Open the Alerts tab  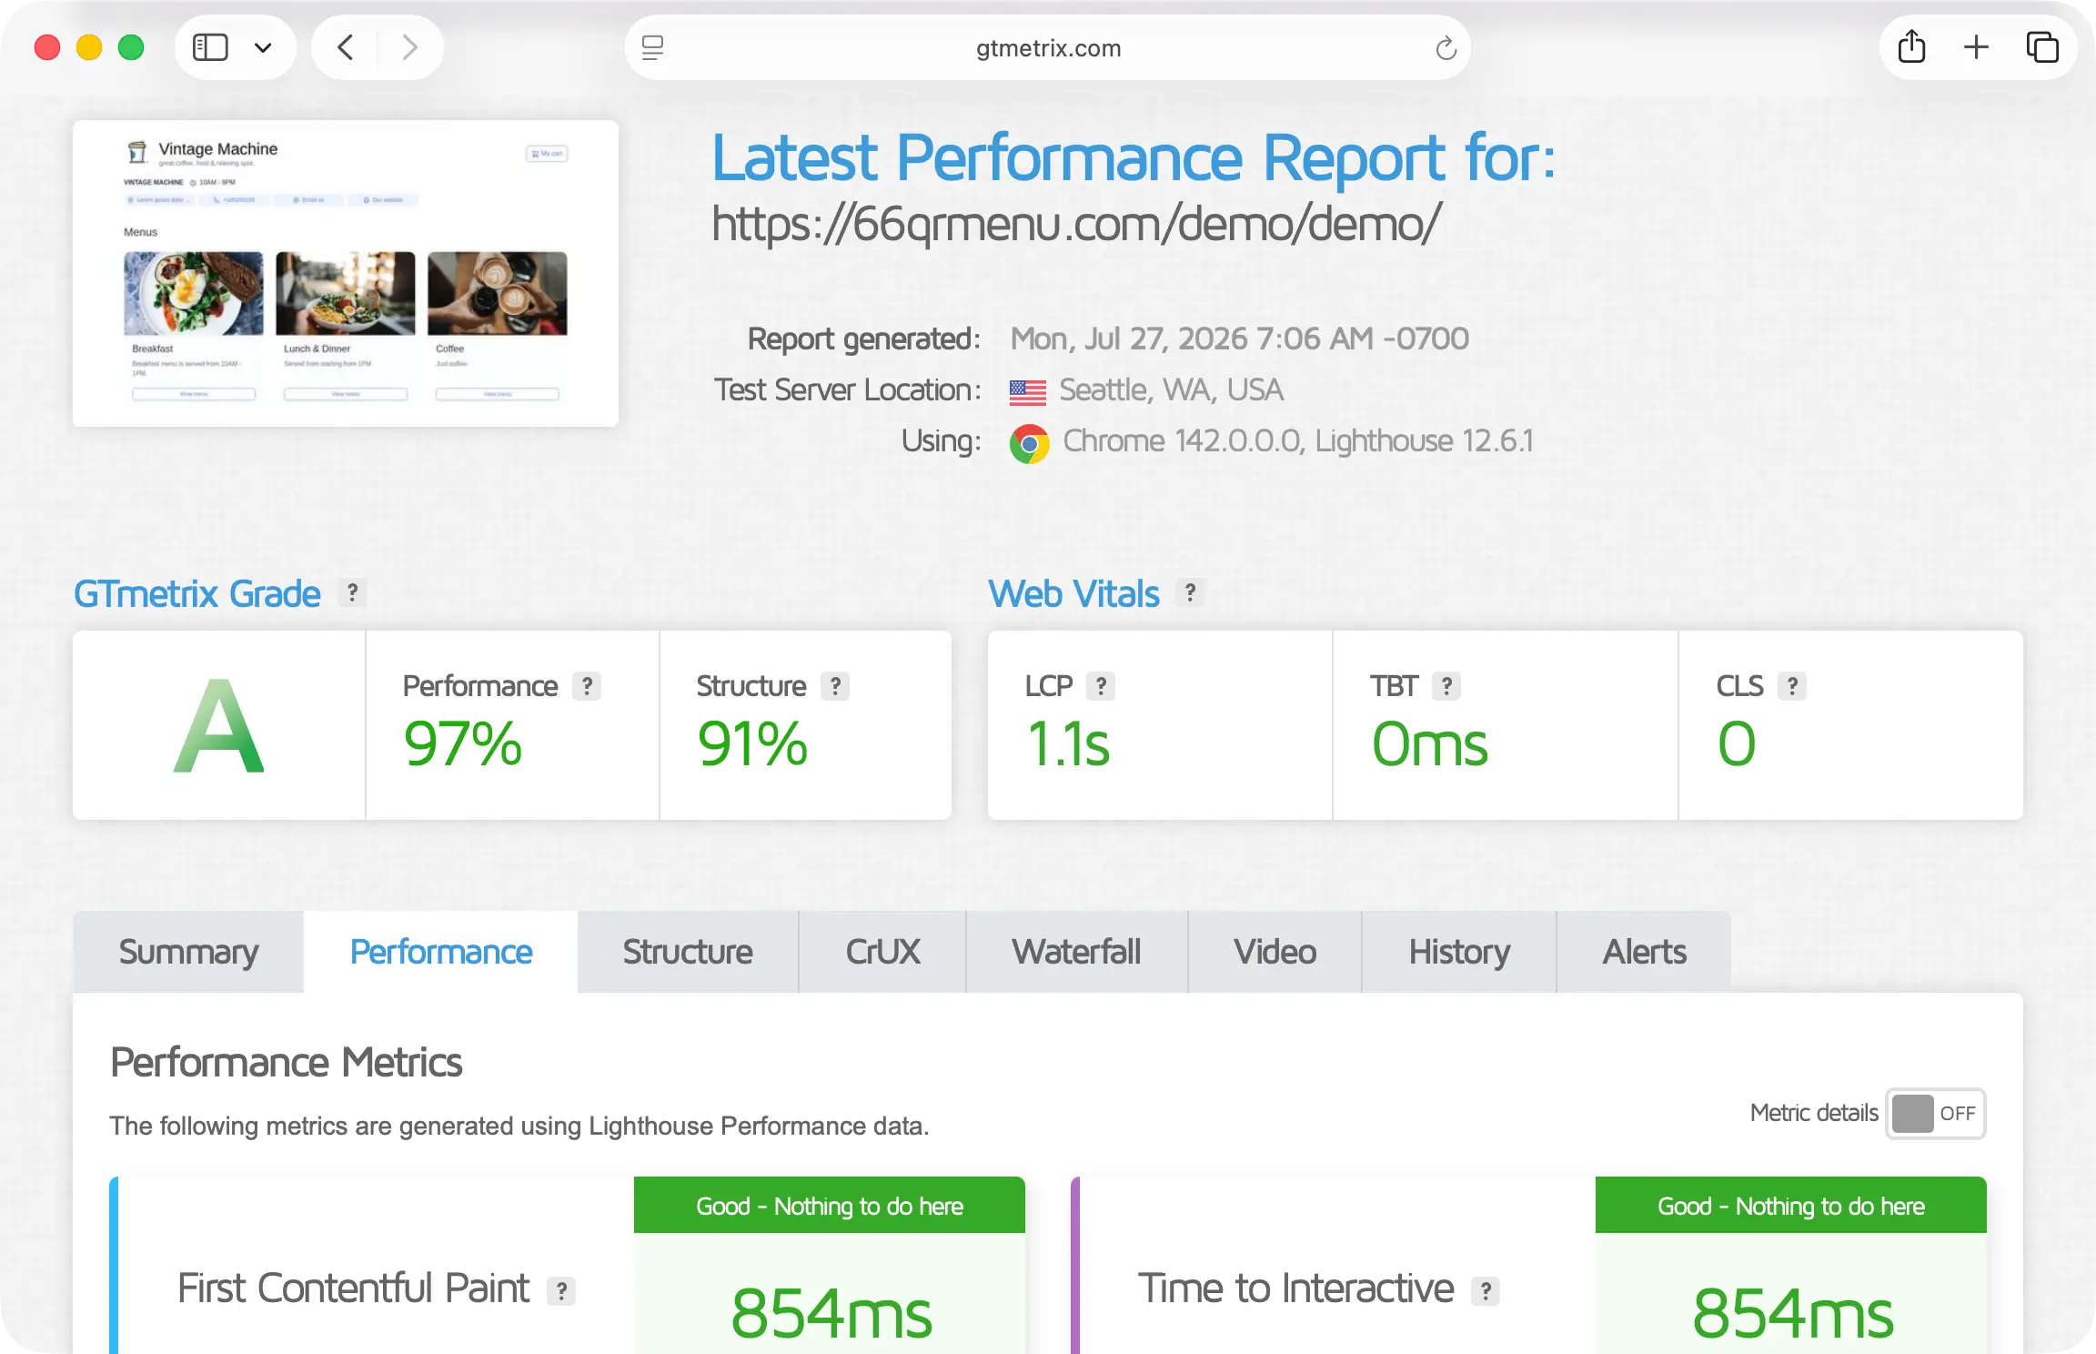click(x=1644, y=952)
